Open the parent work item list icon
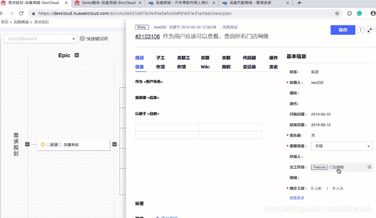 (x=369, y=167)
